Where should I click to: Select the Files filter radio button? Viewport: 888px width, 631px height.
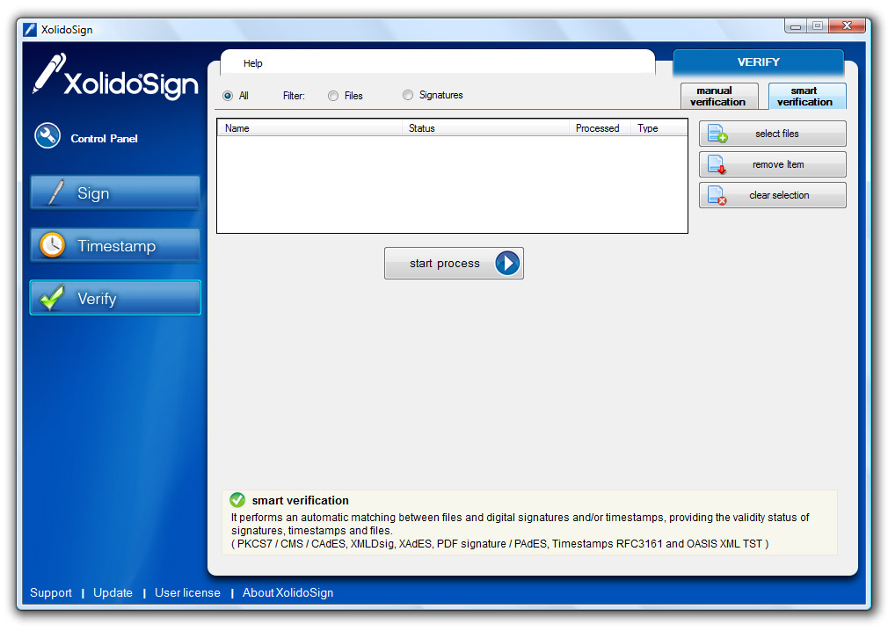333,96
